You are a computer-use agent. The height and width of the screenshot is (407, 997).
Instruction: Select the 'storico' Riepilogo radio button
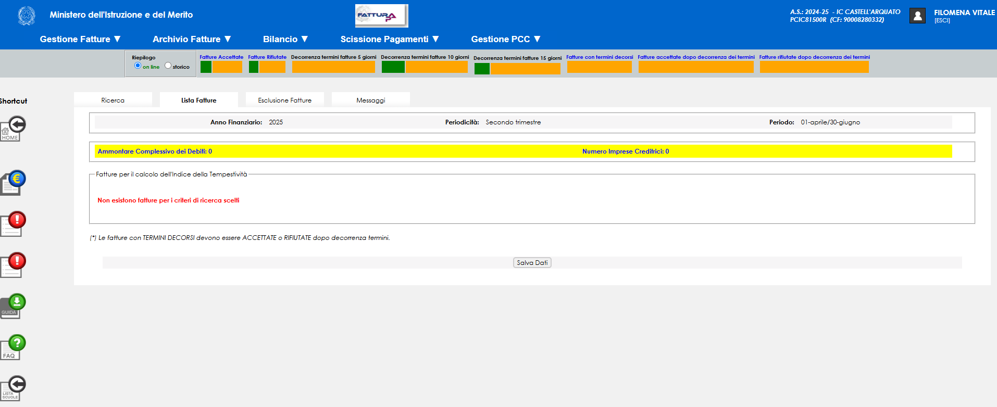168,66
